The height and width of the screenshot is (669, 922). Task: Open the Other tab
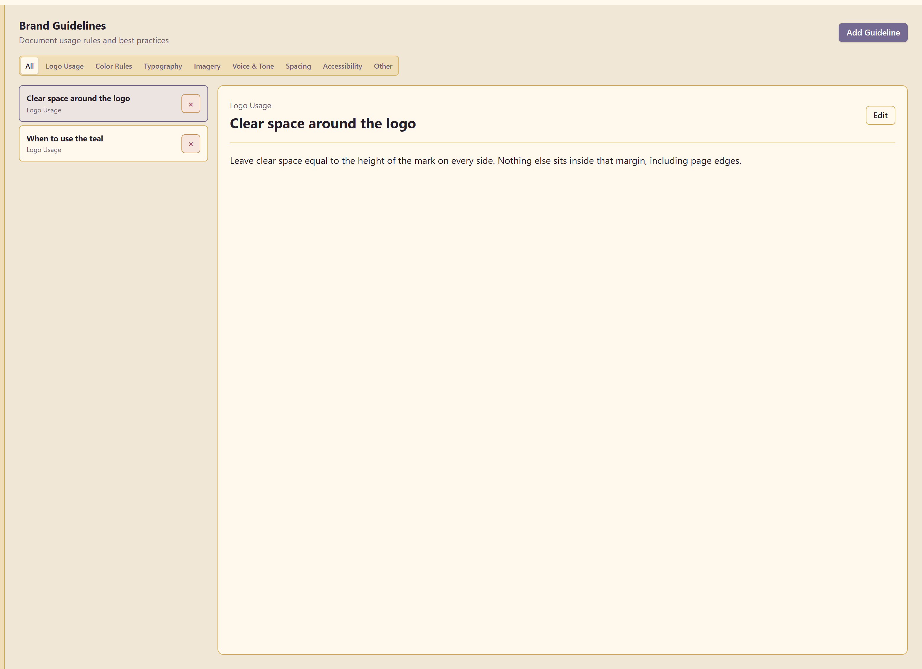(x=383, y=66)
